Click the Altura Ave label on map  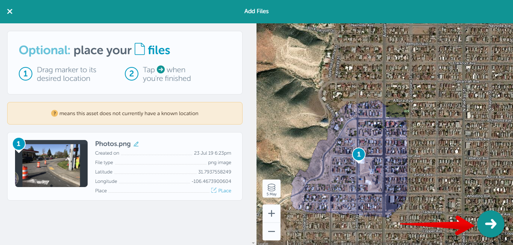403,100
